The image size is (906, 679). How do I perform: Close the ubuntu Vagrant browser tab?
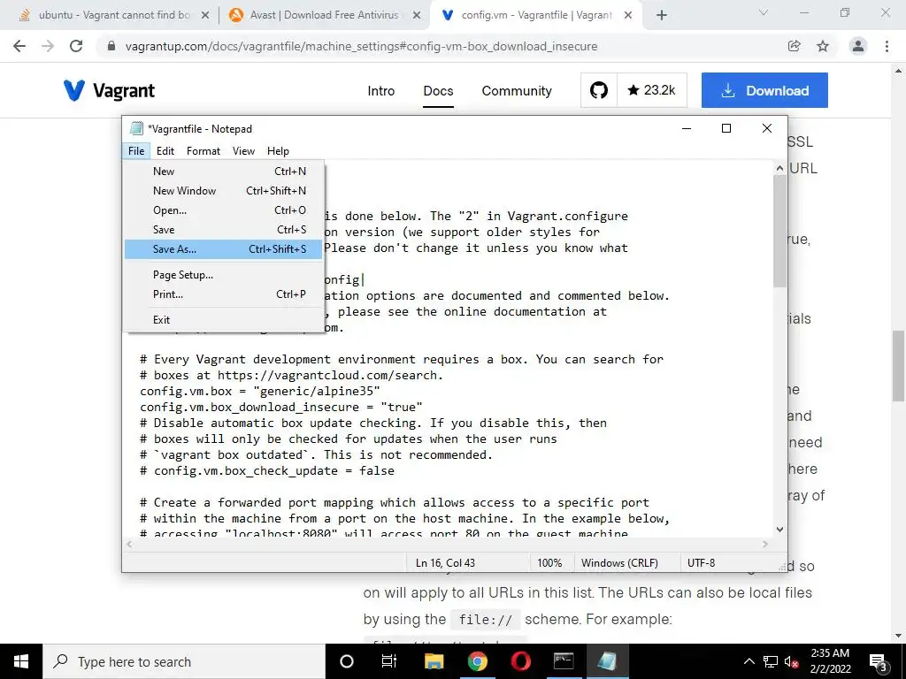(x=205, y=16)
